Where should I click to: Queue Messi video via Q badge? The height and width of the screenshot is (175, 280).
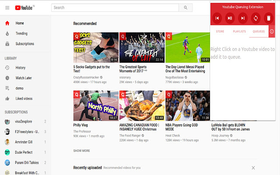pos(169,36)
